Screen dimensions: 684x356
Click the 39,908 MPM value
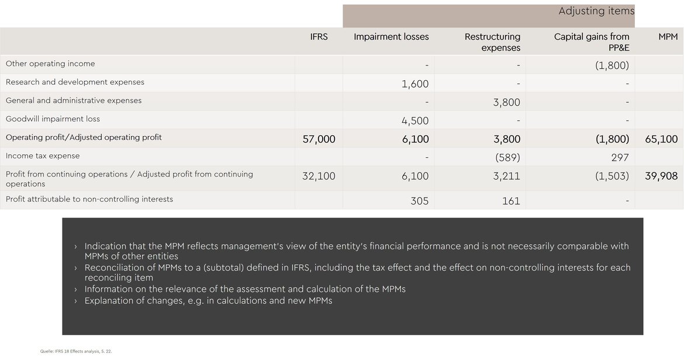(x=661, y=176)
